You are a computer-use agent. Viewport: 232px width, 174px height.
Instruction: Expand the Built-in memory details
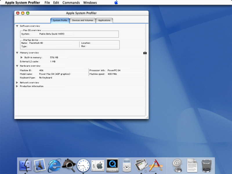[21, 57]
